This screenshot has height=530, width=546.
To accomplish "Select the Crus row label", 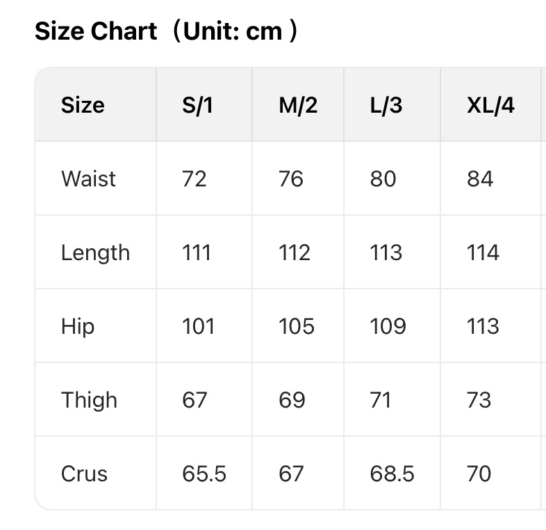I will 85,474.
